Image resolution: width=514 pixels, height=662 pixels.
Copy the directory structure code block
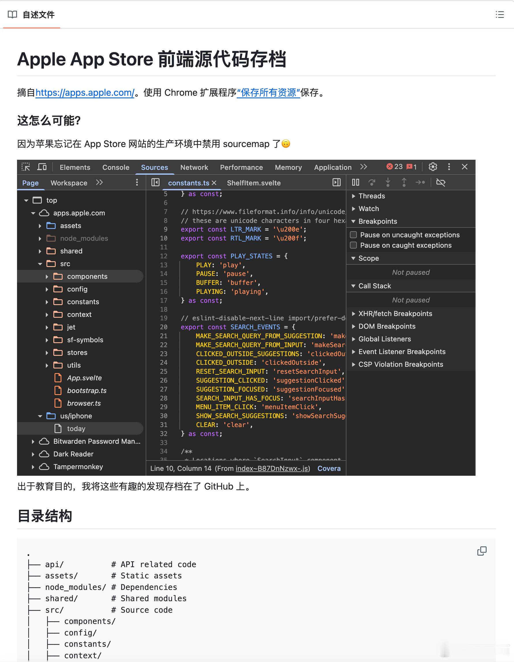[482, 551]
